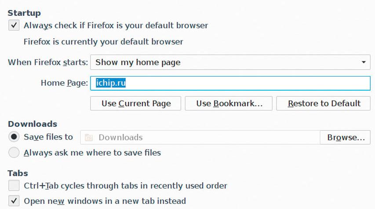Click the "When Firefox starts:" label
The image size is (375, 209).
[x=48, y=62]
